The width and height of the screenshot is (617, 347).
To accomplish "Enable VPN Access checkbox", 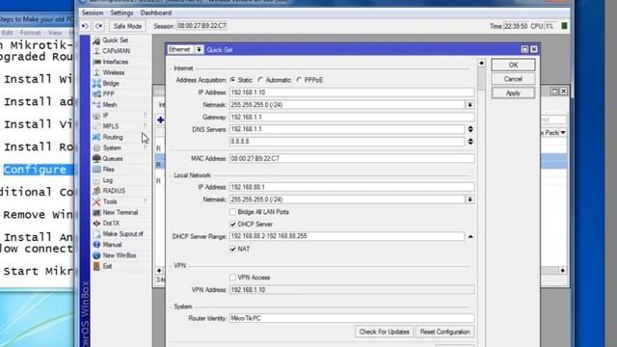I will tap(233, 278).
